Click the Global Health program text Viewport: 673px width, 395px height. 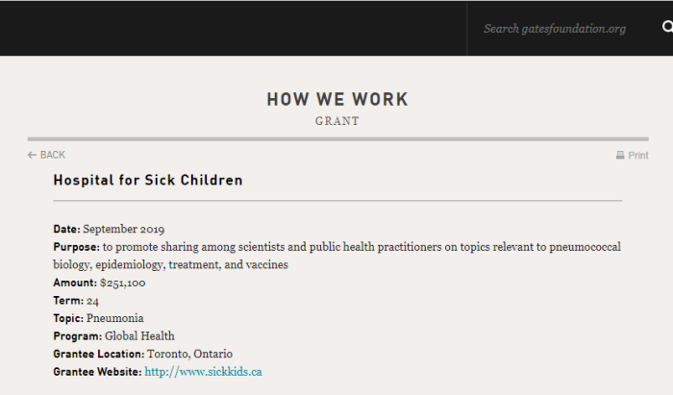click(x=140, y=335)
